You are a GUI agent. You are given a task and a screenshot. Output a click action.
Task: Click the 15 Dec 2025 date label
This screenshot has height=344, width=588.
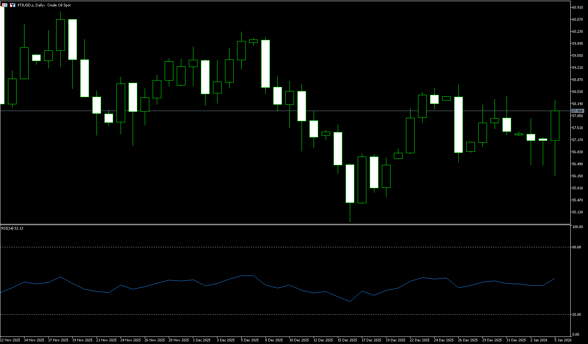347,340
